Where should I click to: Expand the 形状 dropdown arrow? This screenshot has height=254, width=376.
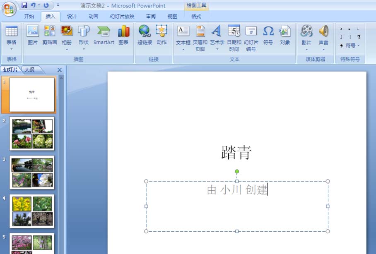(84, 49)
